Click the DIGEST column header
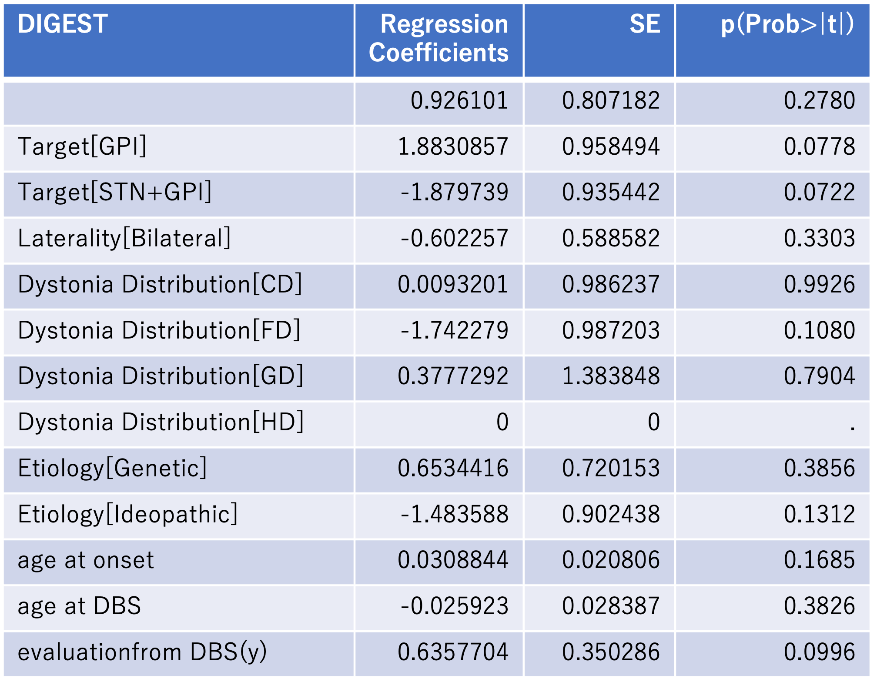 (x=63, y=24)
